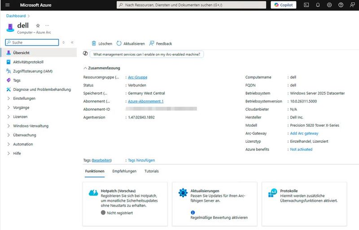Open the help question mark icon
Viewport: 359px width, 230px height.
click(341, 5)
